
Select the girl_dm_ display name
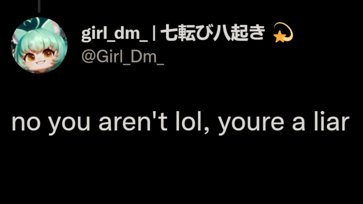[115, 34]
